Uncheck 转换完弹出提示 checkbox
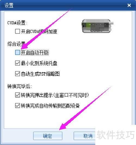136x145 pixels. pos(17,95)
